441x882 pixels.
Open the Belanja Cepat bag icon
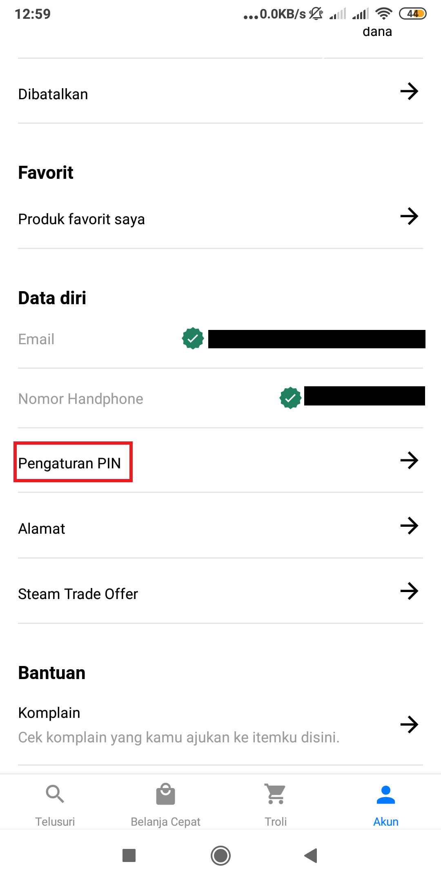tap(165, 794)
